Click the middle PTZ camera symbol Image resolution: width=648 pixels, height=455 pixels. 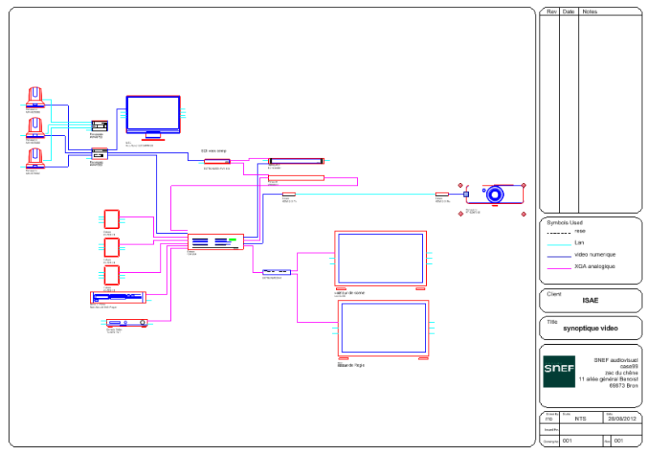[x=36, y=126]
